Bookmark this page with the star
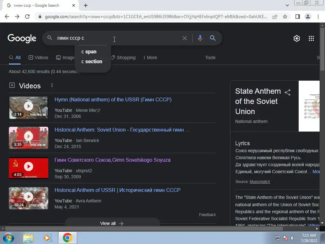The height and width of the screenshot is (244, 325). click(285, 17)
